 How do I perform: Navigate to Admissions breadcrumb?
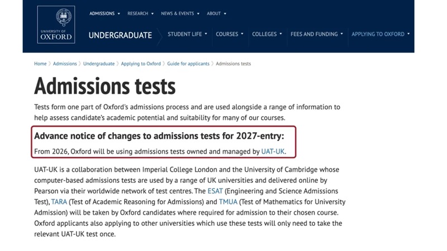pos(65,64)
